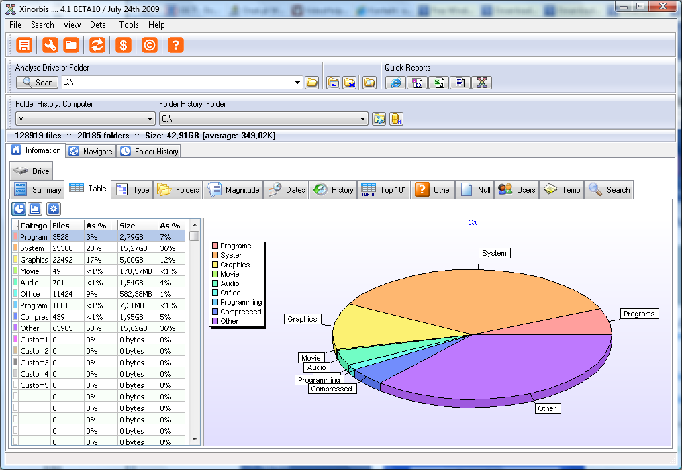Viewport: 682px width, 470px height.
Task: Click the table scrollbar down arrow
Action: [195, 440]
